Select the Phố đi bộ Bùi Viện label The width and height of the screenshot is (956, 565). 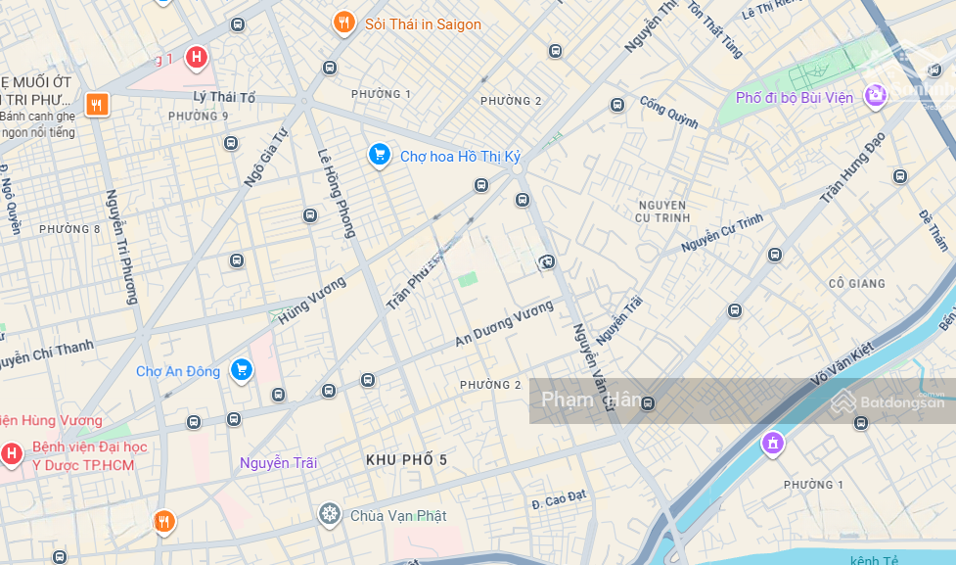click(x=794, y=98)
